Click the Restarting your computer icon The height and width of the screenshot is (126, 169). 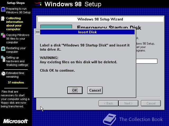coord(3,49)
